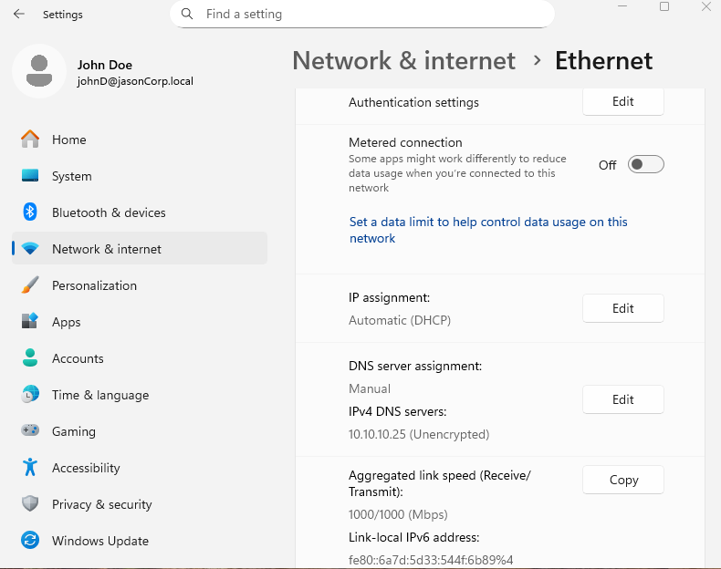Open the data limit link
This screenshot has height=569, width=721.
click(488, 230)
